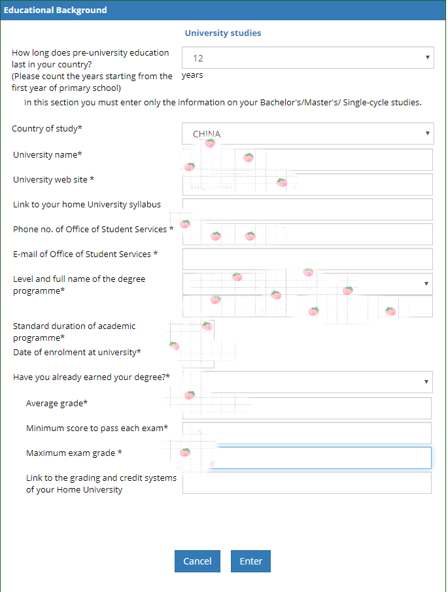The height and width of the screenshot is (592, 448).
Task: Click the University studies section heading
Action: [x=223, y=33]
